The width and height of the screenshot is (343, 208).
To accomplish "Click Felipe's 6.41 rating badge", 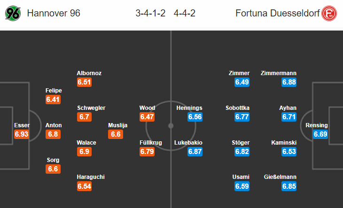I will [53, 100].
